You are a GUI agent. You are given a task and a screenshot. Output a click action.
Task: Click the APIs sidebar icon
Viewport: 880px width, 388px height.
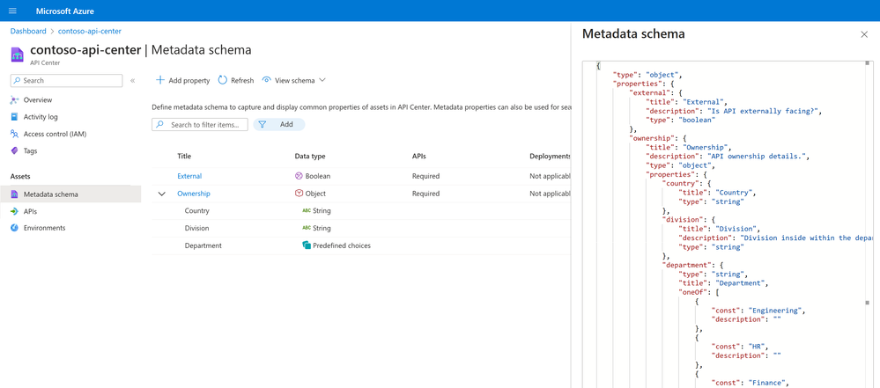coord(15,211)
